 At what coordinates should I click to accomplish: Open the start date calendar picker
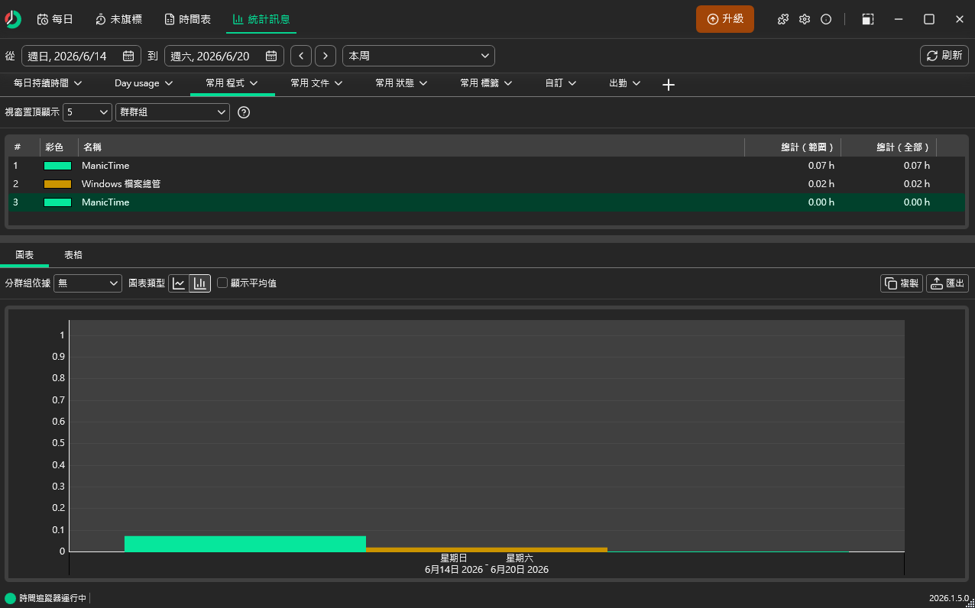[x=128, y=56]
